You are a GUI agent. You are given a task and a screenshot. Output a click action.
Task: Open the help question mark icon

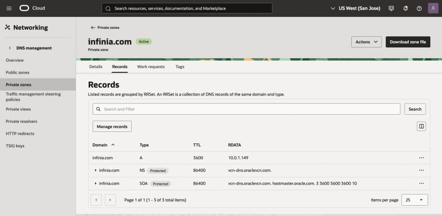tap(419, 9)
